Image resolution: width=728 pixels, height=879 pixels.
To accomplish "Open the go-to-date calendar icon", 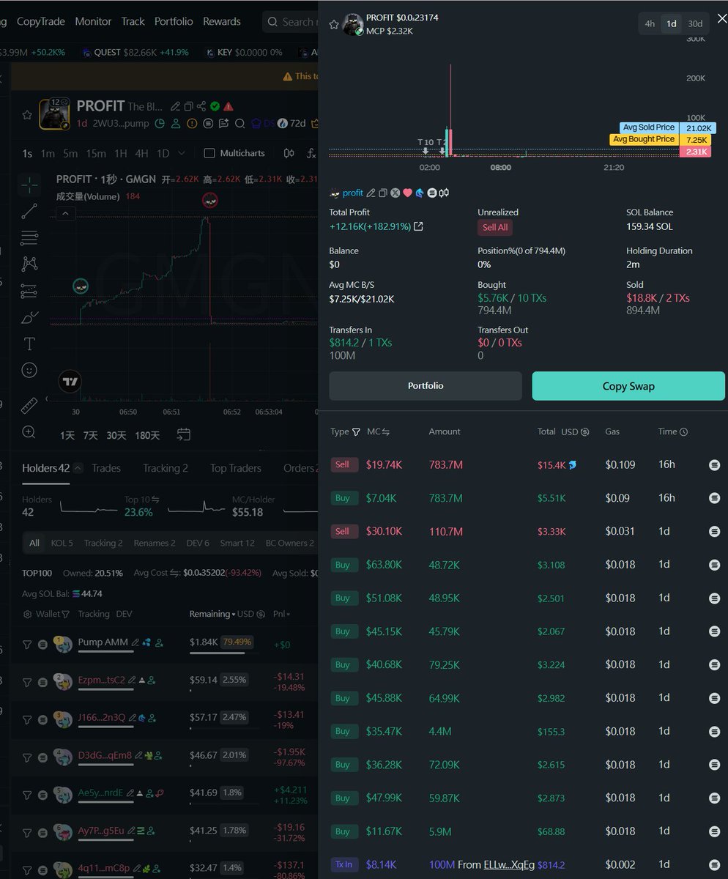I will click(x=184, y=435).
